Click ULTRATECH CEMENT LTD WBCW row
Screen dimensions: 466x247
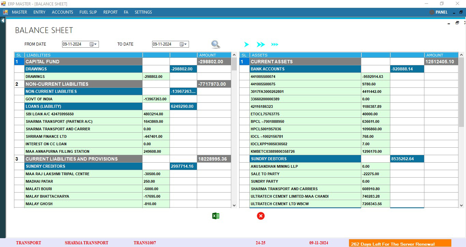click(349, 204)
